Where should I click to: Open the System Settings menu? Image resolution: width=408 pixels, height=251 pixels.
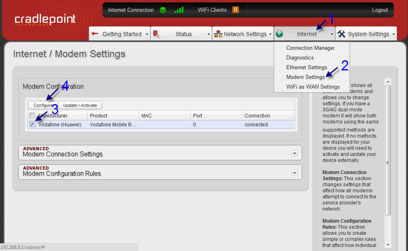tap(366, 34)
